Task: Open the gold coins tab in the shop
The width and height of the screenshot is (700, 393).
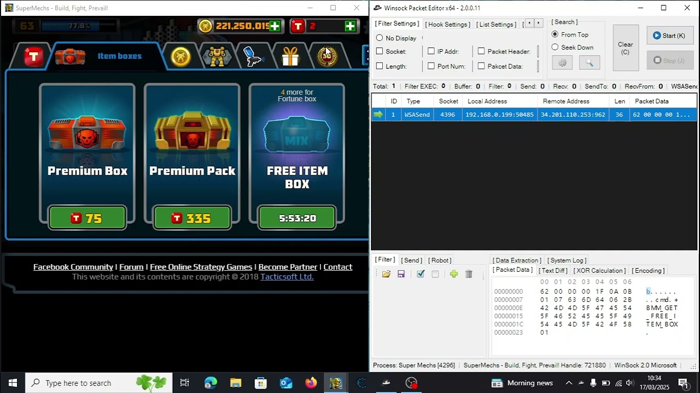Action: [180, 56]
